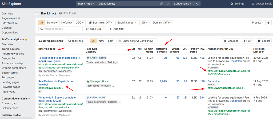Open Subdomains mode dropdown
Screen dimensions: 273x119
pos(183,4)
